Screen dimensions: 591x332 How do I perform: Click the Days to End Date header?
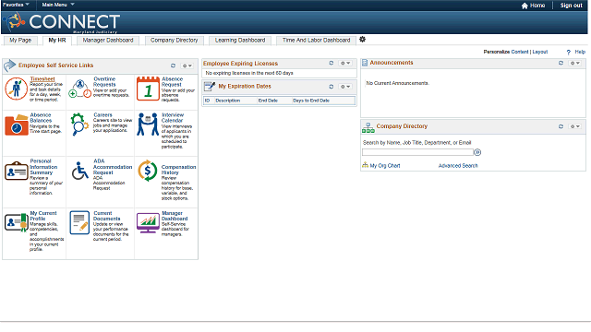[311, 101]
